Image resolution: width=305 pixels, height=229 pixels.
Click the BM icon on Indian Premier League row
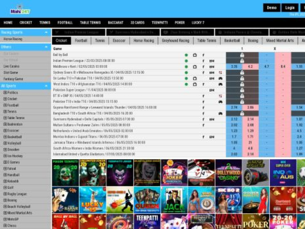click(x=212, y=61)
